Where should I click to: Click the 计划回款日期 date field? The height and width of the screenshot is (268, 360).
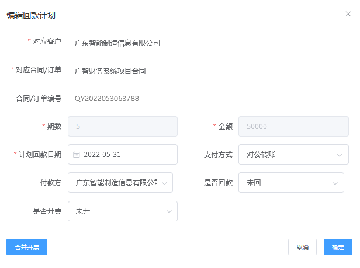126,155
